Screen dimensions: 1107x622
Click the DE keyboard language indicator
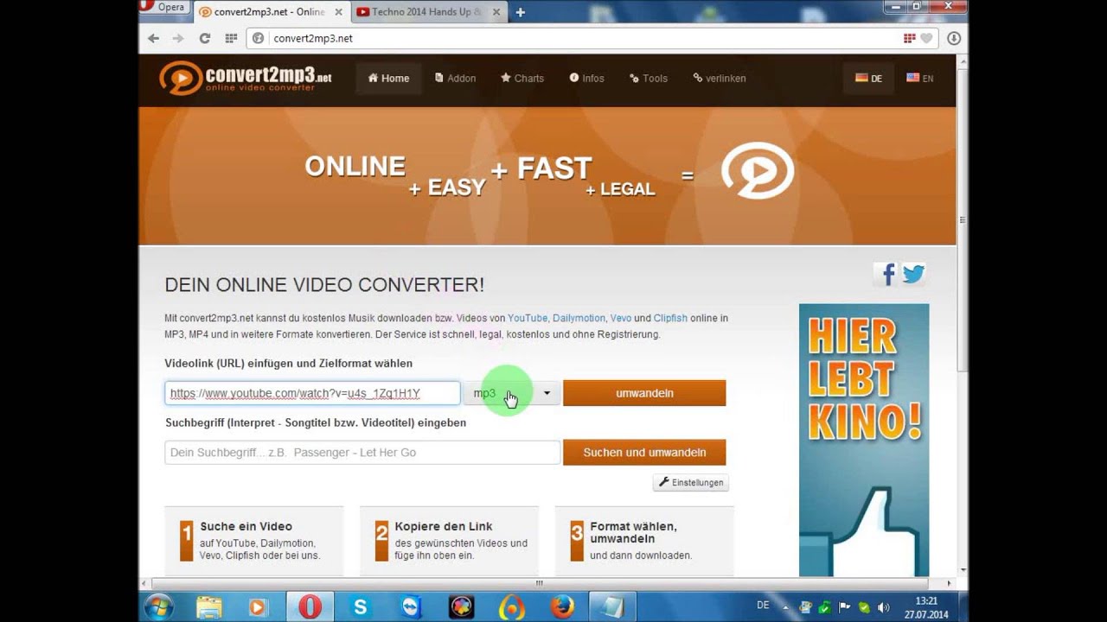[763, 606]
